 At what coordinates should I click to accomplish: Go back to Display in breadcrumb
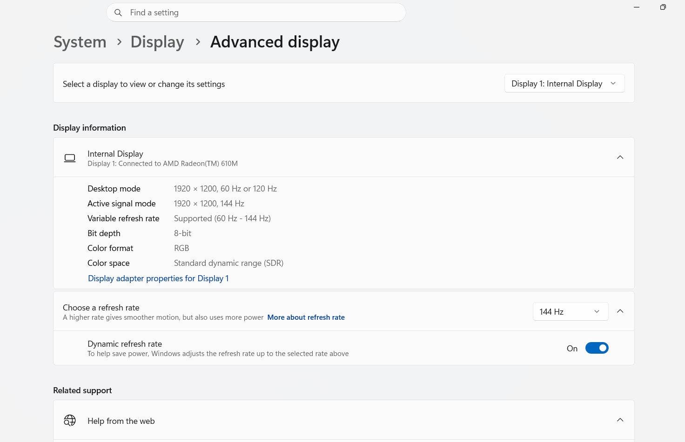(157, 42)
